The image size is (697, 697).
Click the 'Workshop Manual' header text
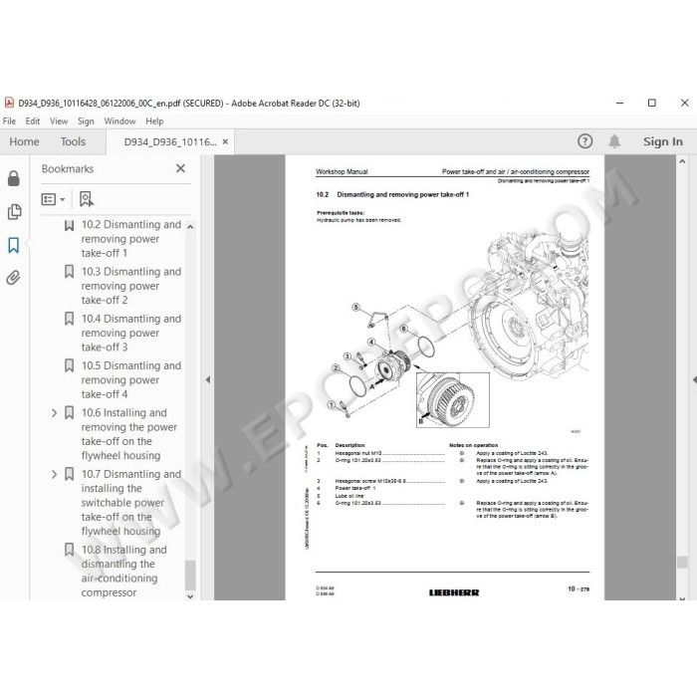point(342,171)
